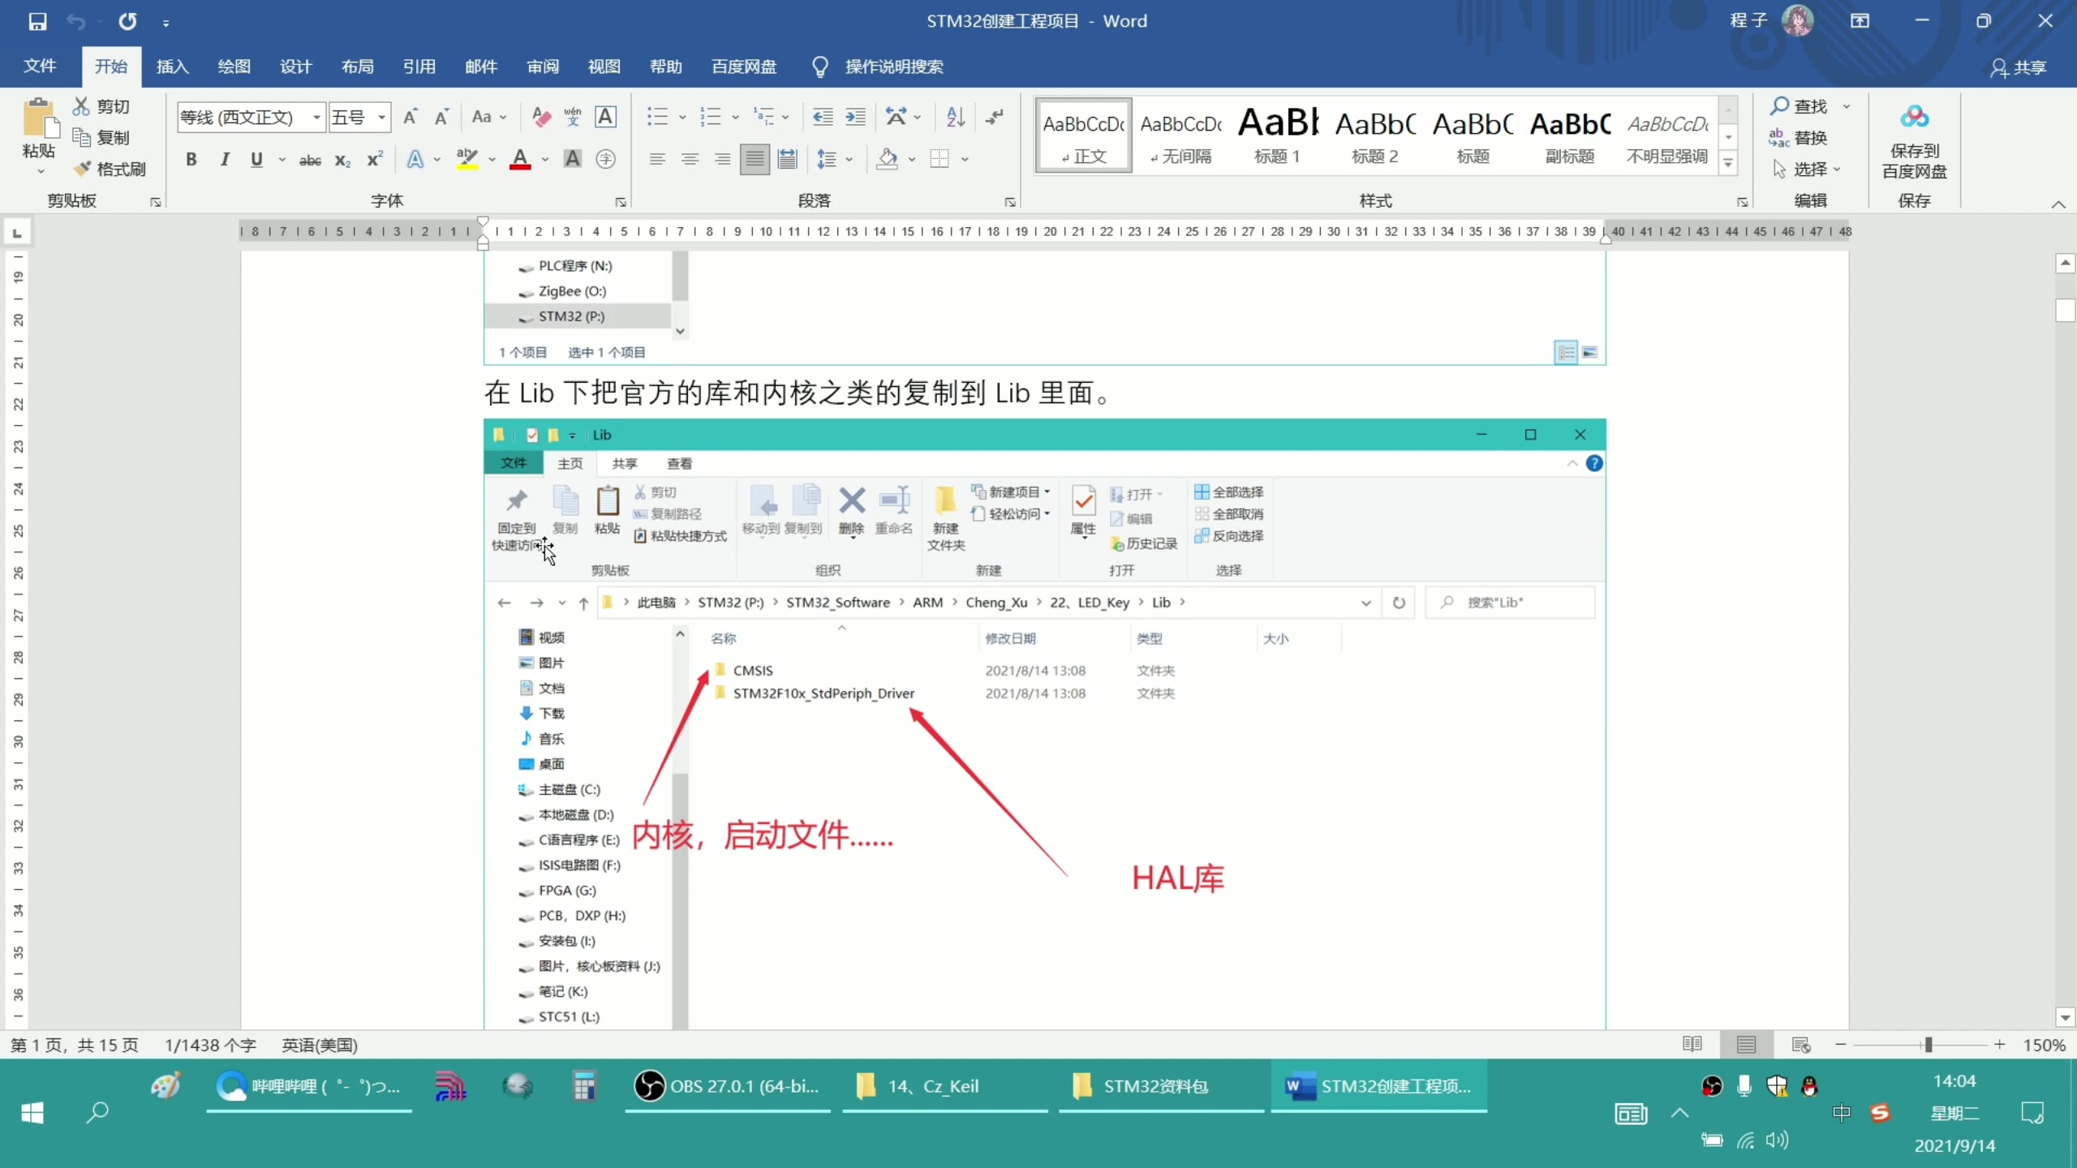The image size is (2077, 1168).
Task: Open the font name dropdown
Action: pyautogui.click(x=316, y=118)
